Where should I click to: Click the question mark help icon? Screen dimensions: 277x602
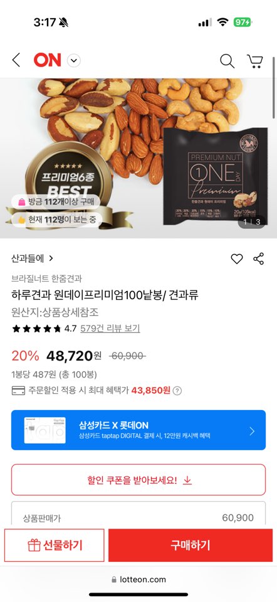click(177, 391)
